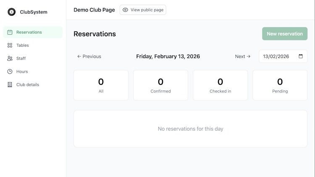Go to the Staff menu item

21,58
